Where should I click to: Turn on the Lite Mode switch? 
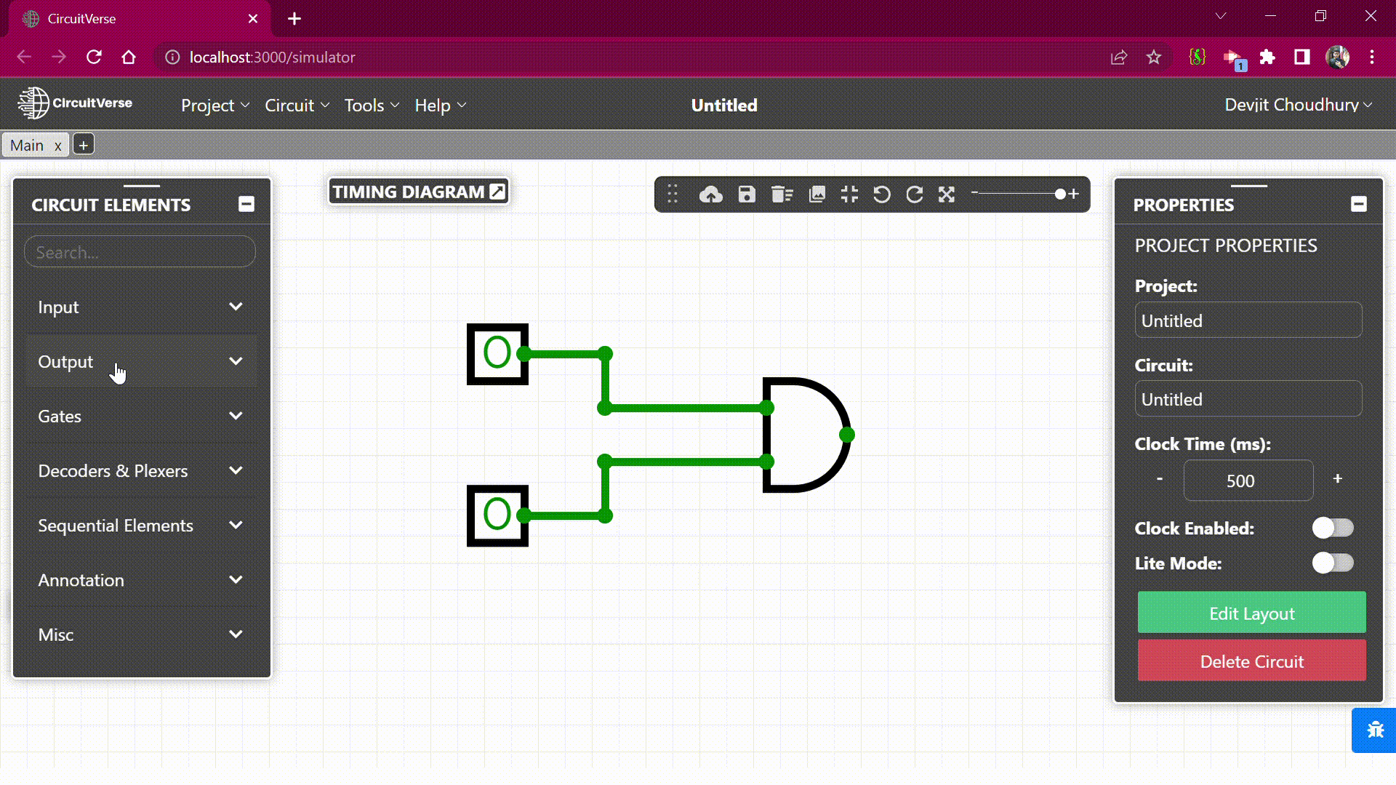(1332, 563)
